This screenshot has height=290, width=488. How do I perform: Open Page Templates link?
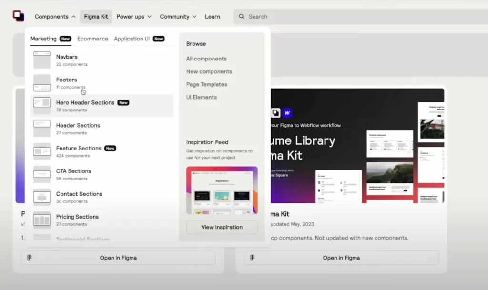(207, 84)
